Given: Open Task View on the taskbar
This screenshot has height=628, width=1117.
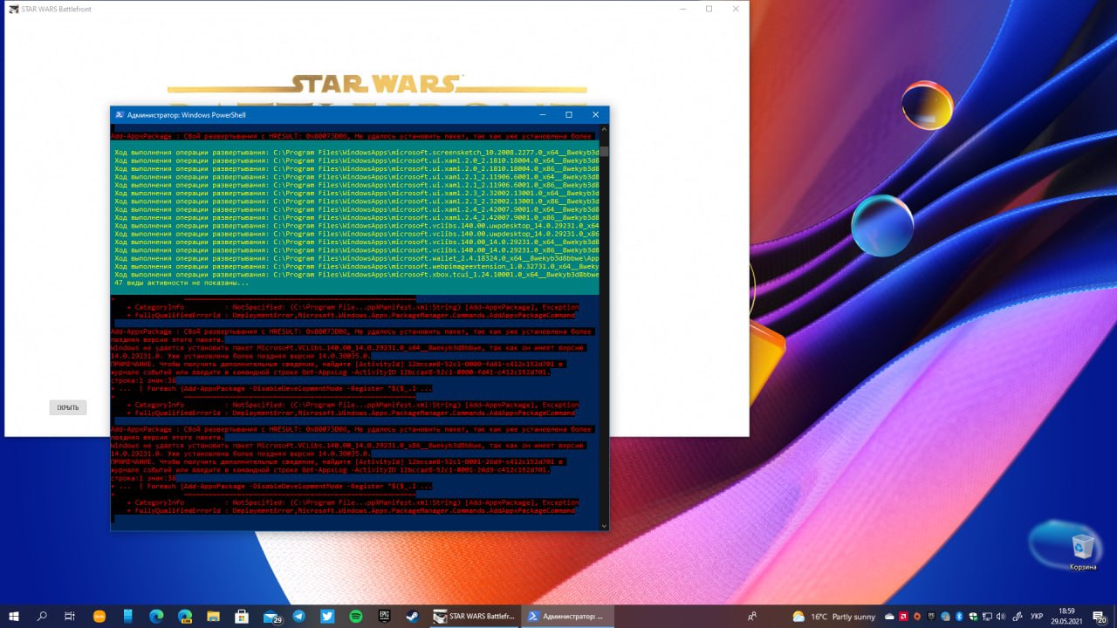Looking at the screenshot, I should point(70,616).
